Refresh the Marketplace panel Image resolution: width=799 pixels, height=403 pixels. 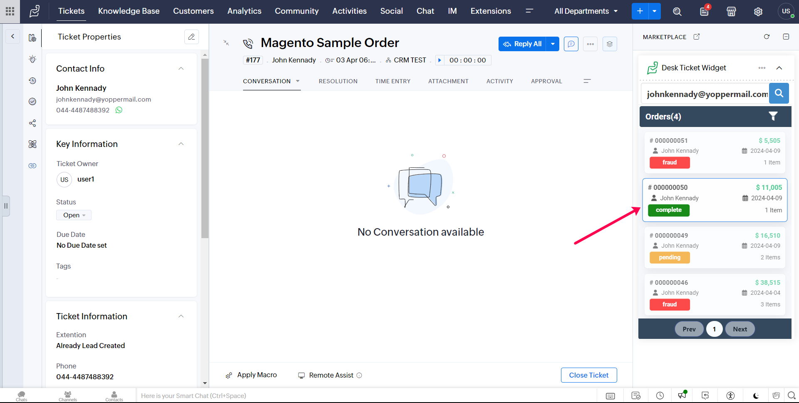point(767,37)
